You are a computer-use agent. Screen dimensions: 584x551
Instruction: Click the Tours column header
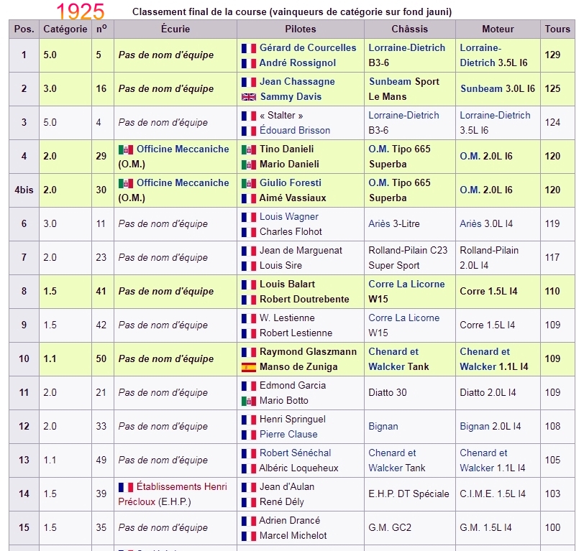[x=557, y=29]
